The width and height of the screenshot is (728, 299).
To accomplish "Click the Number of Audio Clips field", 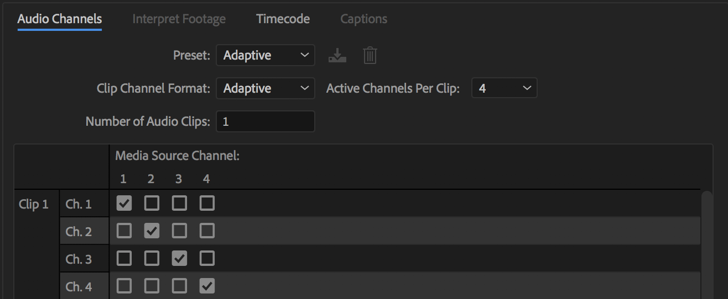I will coord(265,122).
